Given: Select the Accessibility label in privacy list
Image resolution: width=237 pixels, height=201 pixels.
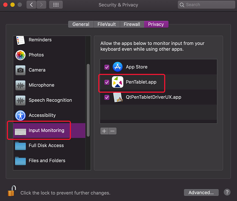Looking at the screenshot, I should click(x=42, y=115).
